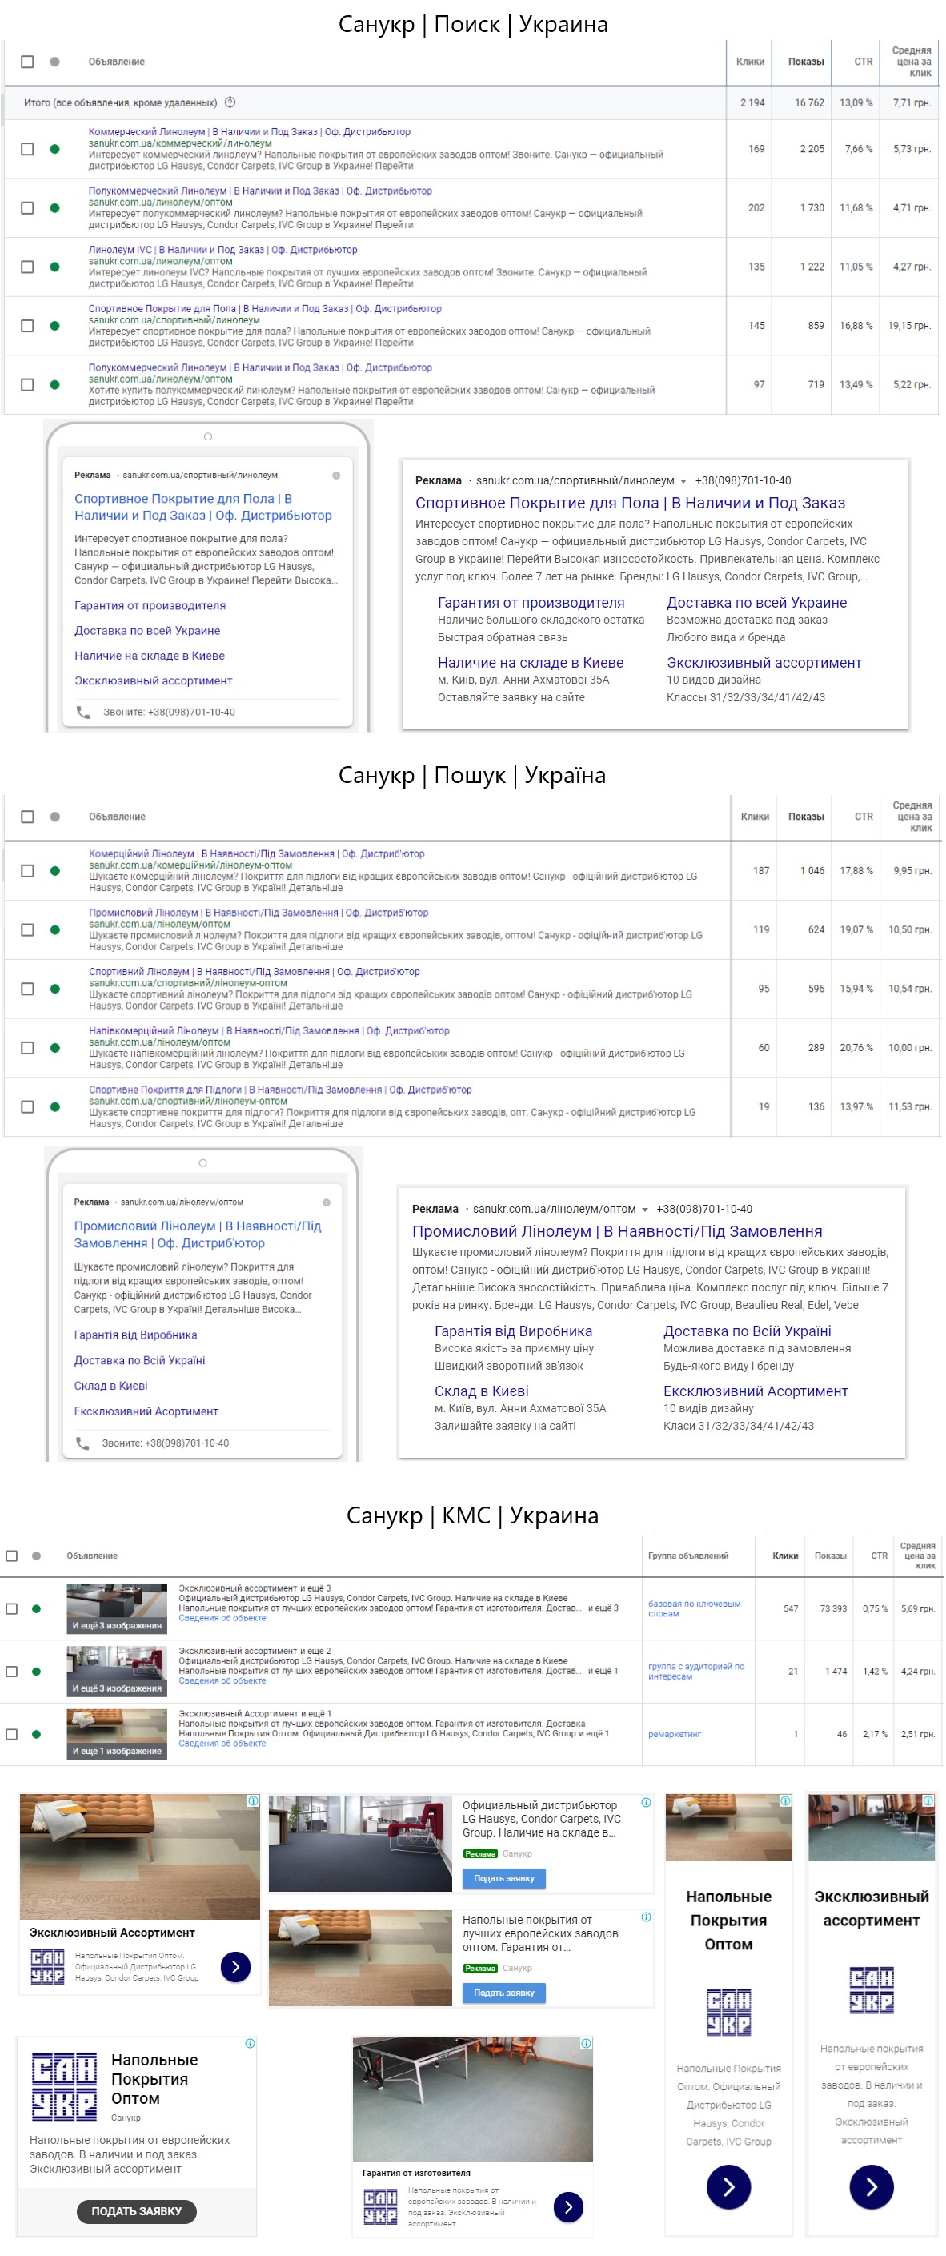Sort Пошук Україна table by Средняя цена за клик
The width and height of the screenshot is (946, 2256).
912,817
